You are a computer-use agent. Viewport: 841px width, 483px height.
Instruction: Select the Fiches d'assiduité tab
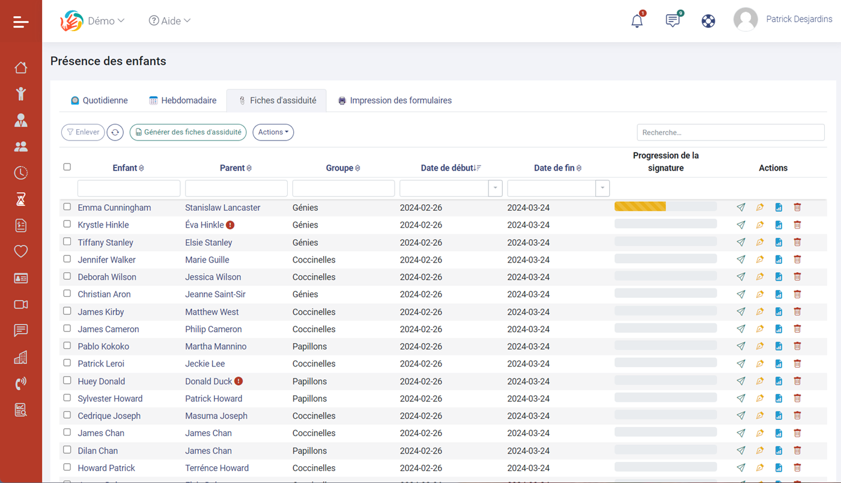click(x=276, y=100)
